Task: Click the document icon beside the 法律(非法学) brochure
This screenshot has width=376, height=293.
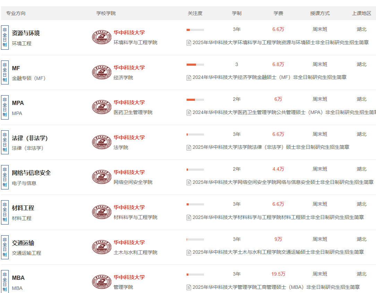Action: [189, 148]
